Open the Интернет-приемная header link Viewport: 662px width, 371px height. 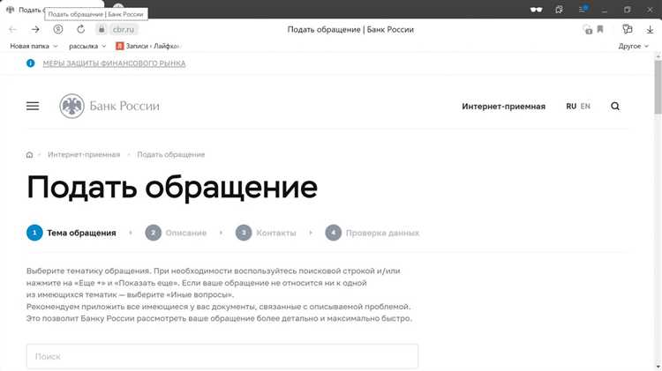503,107
